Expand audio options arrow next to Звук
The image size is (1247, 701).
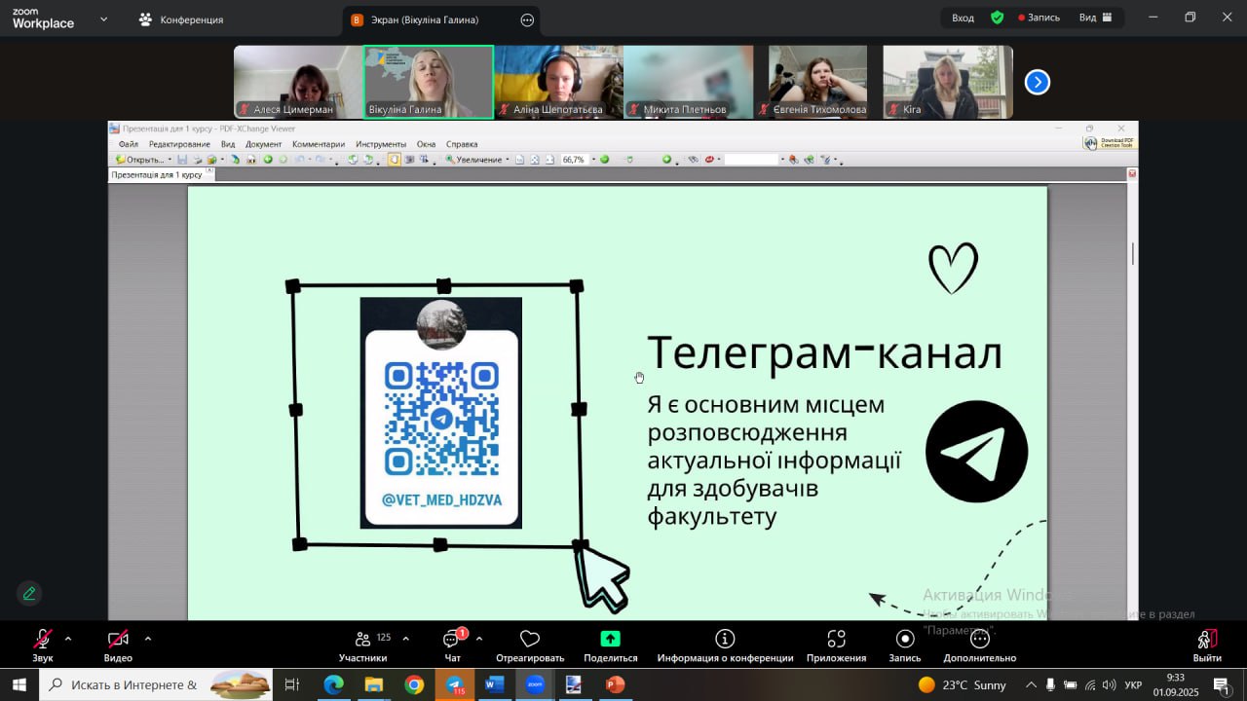coord(68,639)
